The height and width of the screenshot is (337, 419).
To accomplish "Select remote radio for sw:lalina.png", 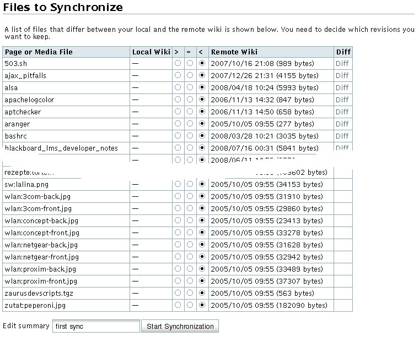I will coord(202,184).
